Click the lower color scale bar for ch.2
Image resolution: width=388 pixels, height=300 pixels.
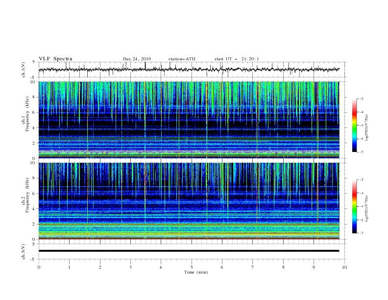click(x=354, y=206)
